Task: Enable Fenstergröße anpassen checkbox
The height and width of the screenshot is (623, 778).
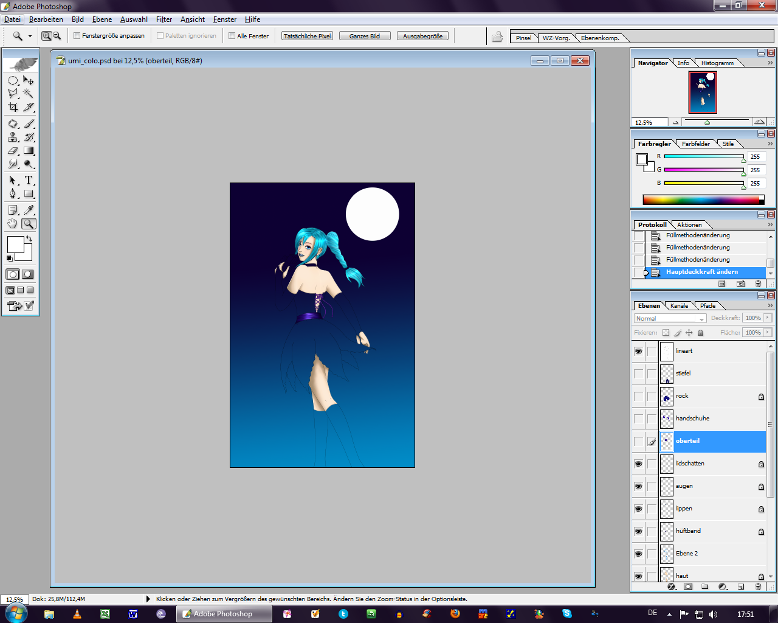Action: [x=77, y=36]
